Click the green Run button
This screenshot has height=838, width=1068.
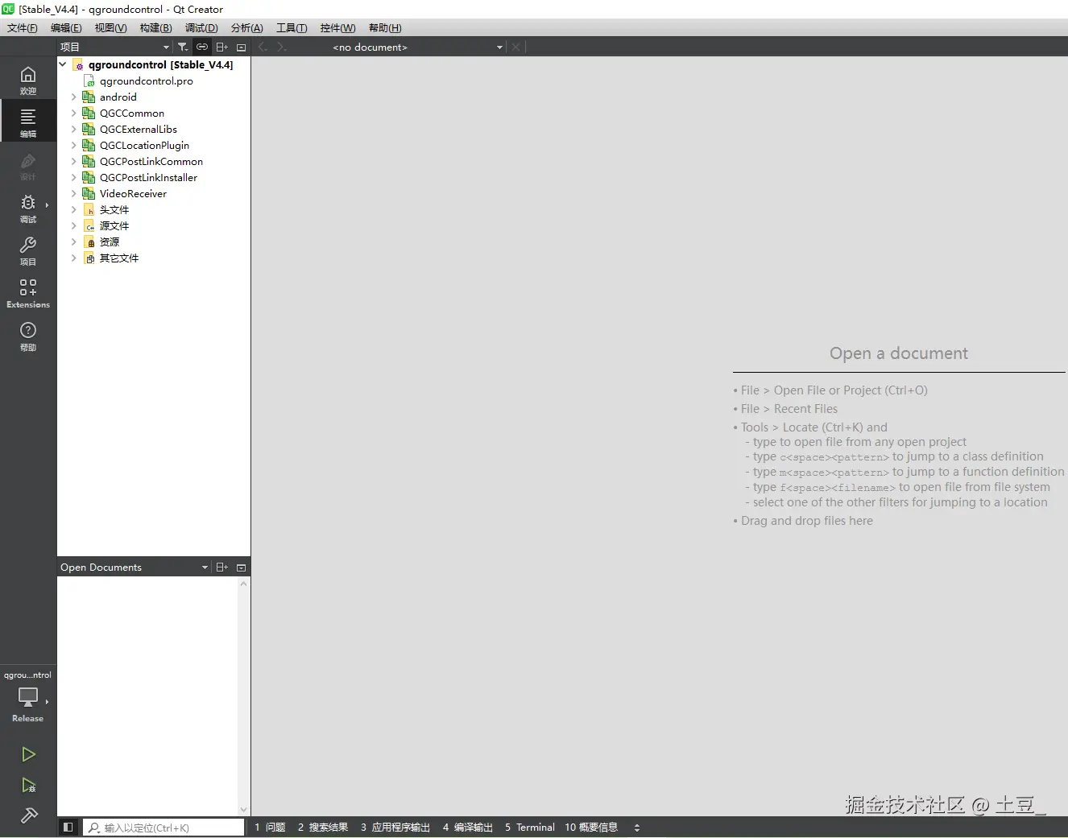28,754
